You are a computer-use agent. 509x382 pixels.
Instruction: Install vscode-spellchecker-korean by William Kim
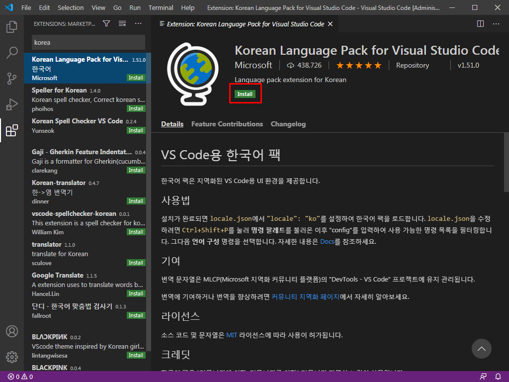(136, 232)
